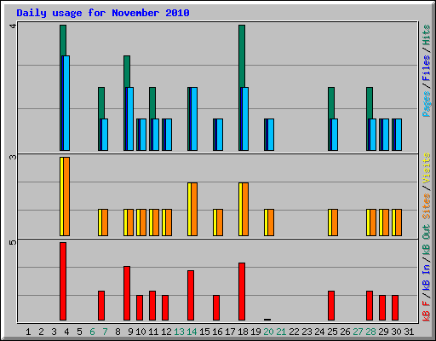Viewport: 436px width, 341px height.
Task: Click day label 2 on the axis
Action: click(x=41, y=332)
